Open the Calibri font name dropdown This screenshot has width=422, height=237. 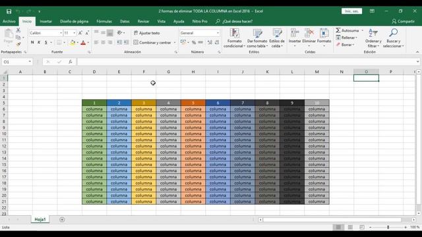[x=61, y=33]
